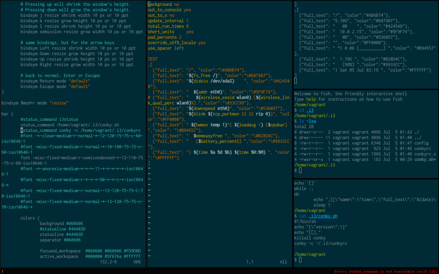Click 'config' file in ls listing
The height and width of the screenshot is (274, 439).
(x=422, y=143)
